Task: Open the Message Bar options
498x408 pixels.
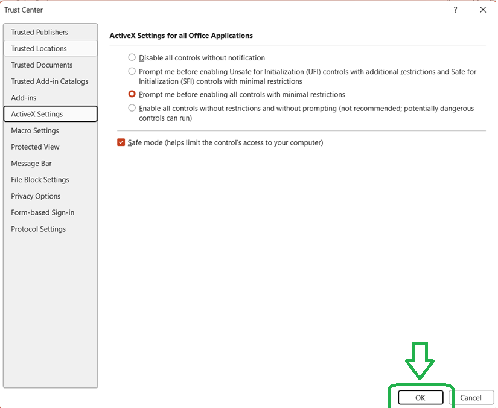Action: [51, 163]
